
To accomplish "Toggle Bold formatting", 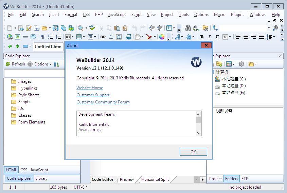I will coord(202,37).
